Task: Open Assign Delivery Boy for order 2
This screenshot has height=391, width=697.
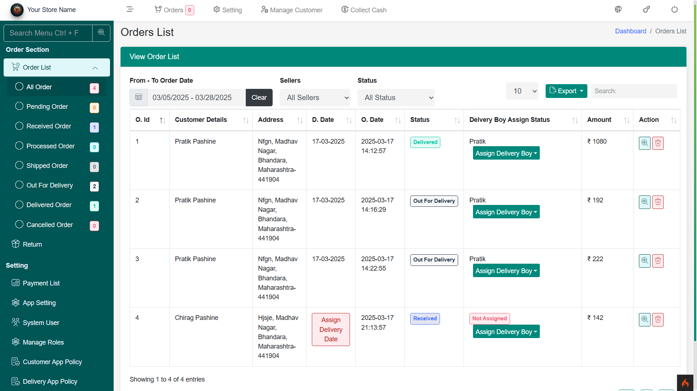Action: (506, 212)
